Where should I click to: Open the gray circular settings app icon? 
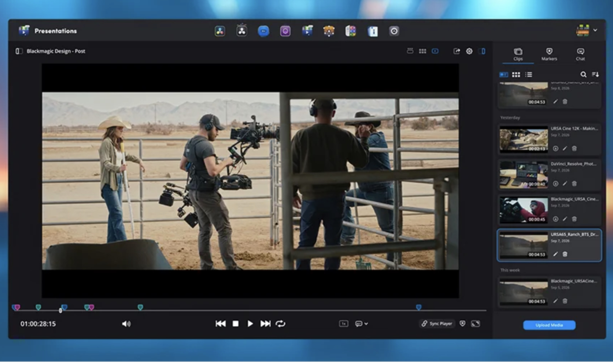point(394,31)
